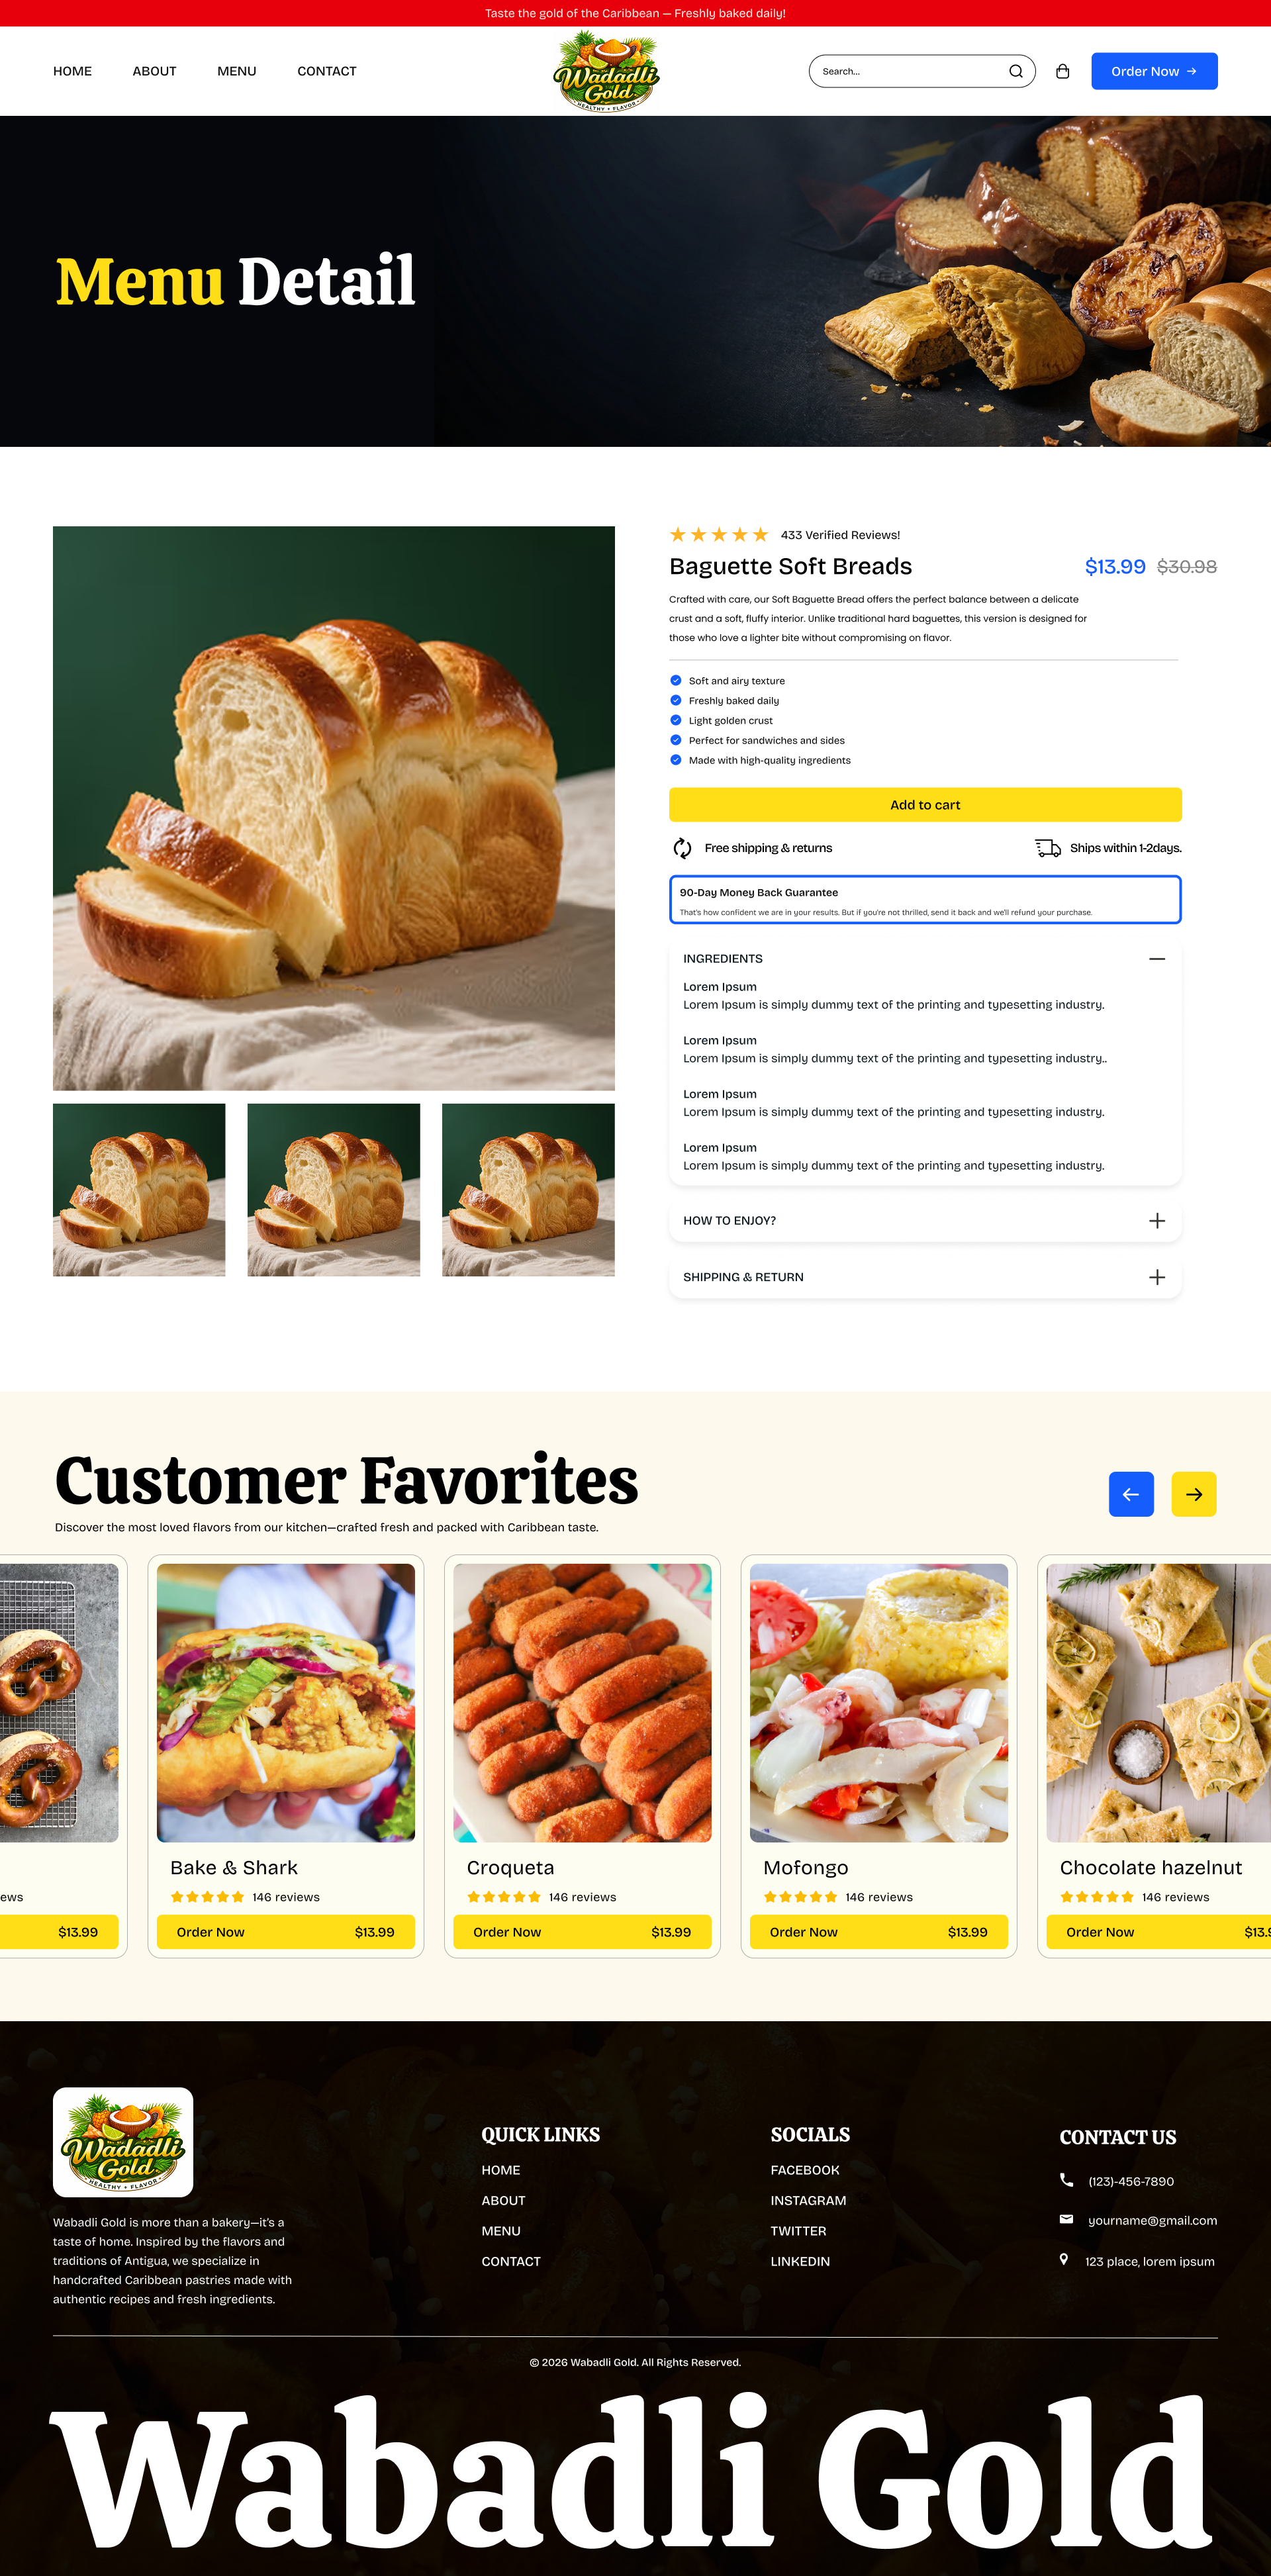
Task: Click the Wadadli Gold header logo
Action: click(x=606, y=71)
